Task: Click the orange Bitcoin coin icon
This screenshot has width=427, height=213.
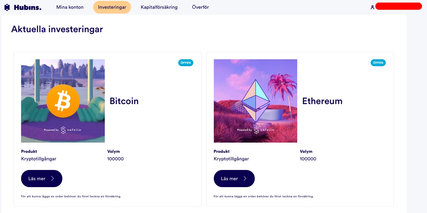Action: (x=63, y=101)
